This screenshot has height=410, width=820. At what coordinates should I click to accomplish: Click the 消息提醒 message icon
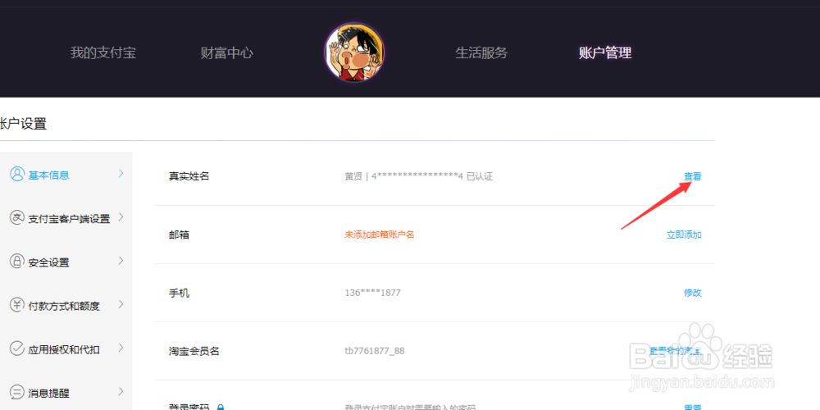tap(17, 392)
